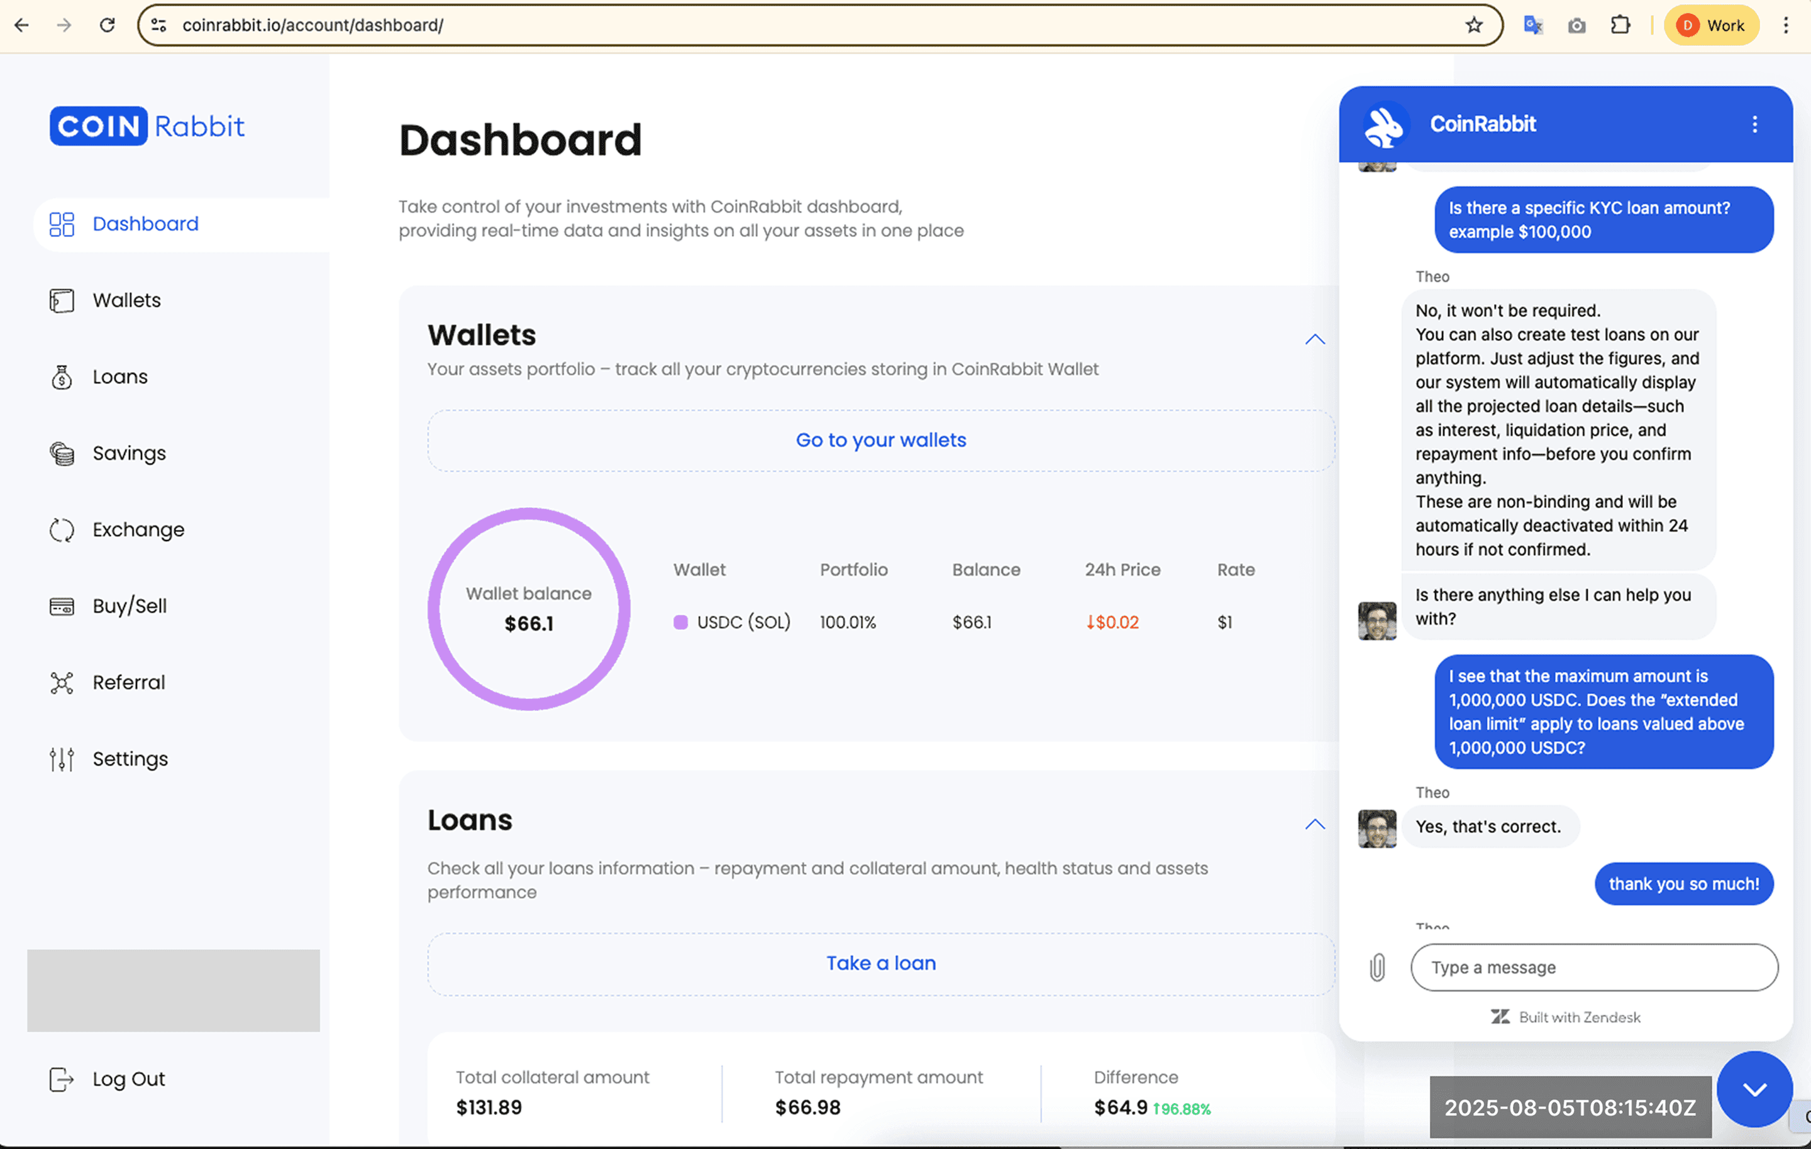Image resolution: width=1811 pixels, height=1149 pixels.
Task: Click the Type a message field
Action: click(1593, 968)
